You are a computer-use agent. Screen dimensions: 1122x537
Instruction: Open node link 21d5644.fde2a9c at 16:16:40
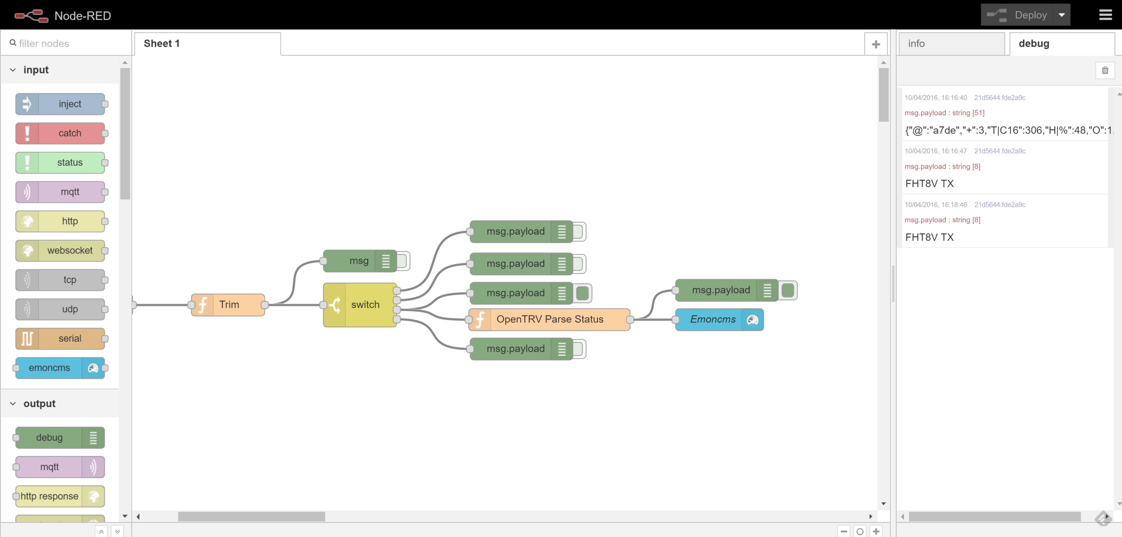999,97
